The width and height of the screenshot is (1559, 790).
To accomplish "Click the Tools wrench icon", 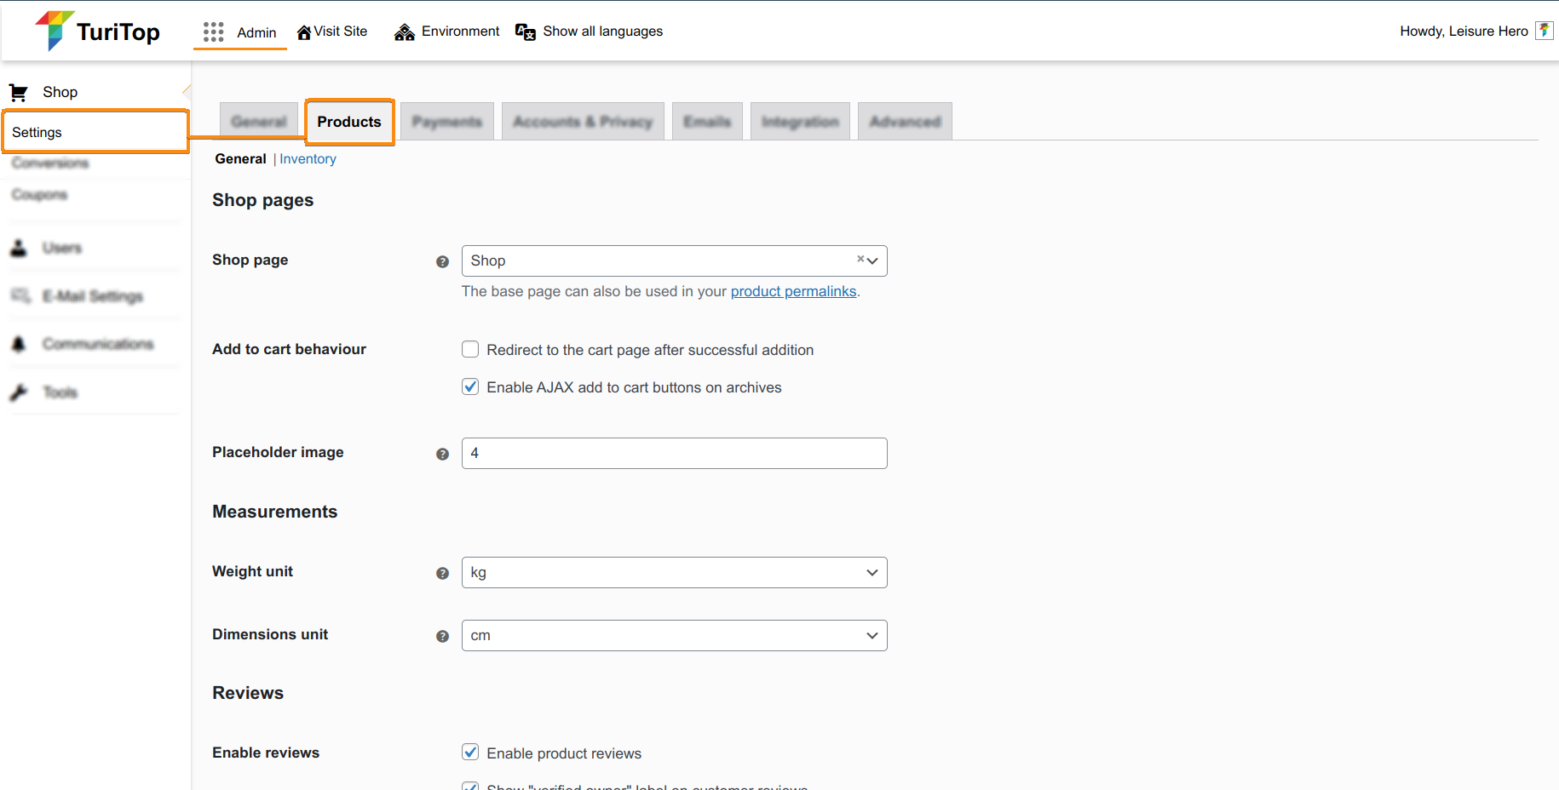I will coord(19,392).
